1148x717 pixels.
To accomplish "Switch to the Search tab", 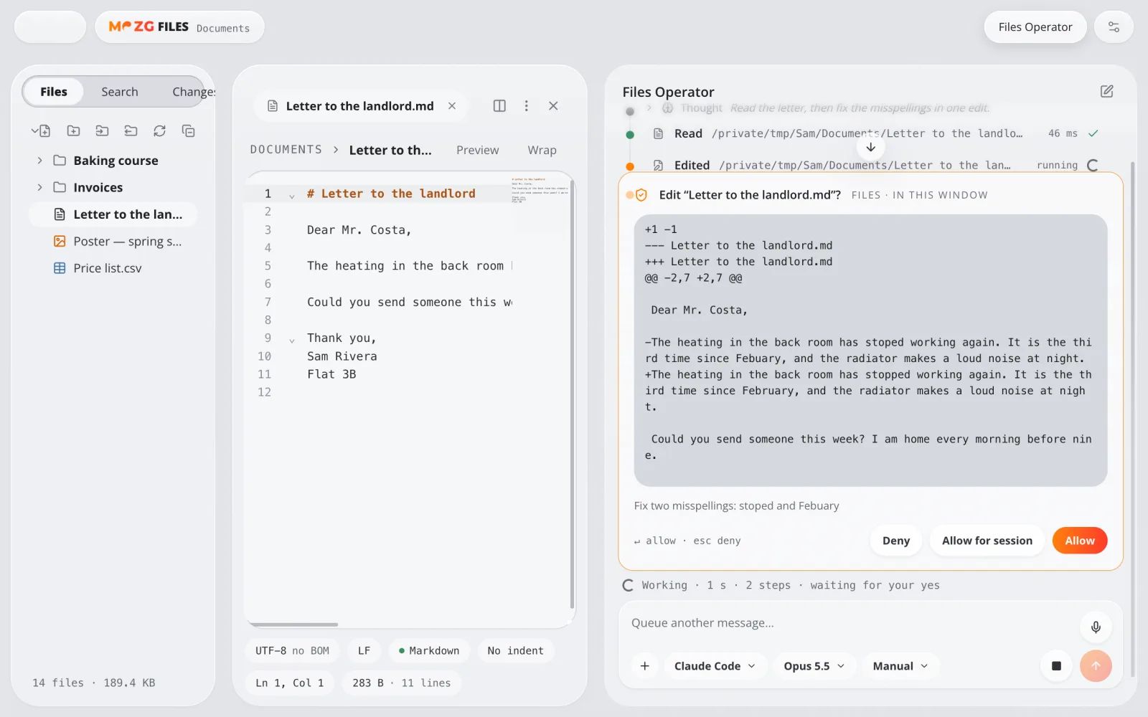I will coord(119,92).
